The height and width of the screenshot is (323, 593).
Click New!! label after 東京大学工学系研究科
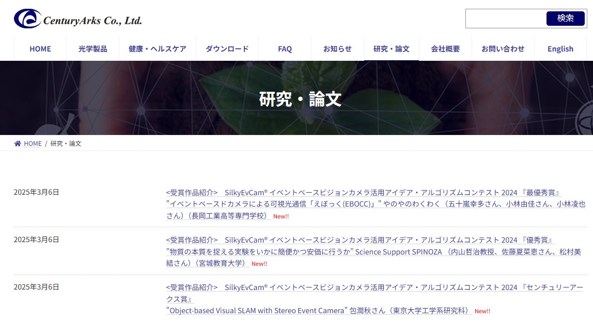tap(482, 311)
